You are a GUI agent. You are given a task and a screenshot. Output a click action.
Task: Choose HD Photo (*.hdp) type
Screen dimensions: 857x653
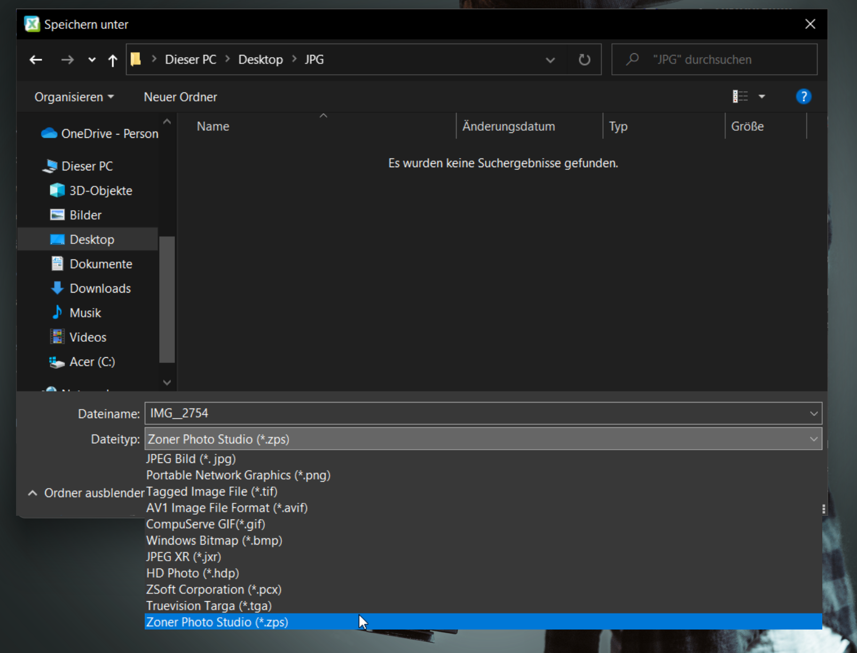pyautogui.click(x=483, y=573)
